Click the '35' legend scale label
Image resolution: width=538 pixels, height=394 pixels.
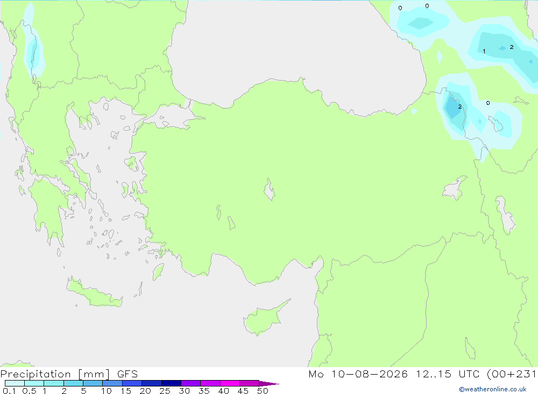pyautogui.click(x=204, y=391)
